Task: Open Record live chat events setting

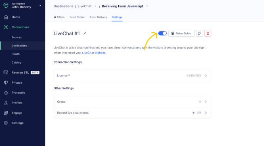Action: 132,113
